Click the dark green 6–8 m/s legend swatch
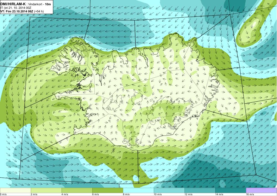 (107, 190)
